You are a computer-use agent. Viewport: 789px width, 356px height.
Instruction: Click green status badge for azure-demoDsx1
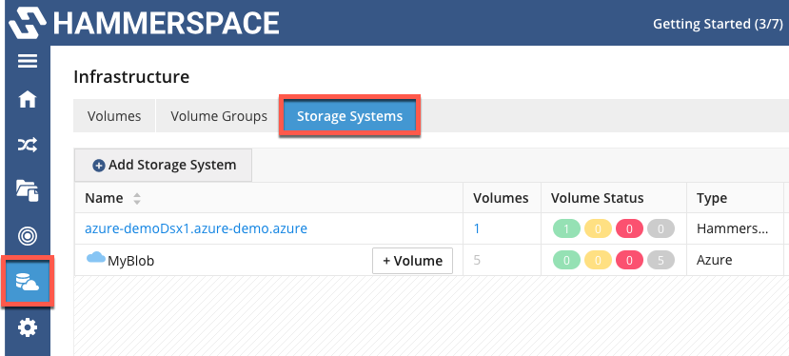tap(566, 229)
